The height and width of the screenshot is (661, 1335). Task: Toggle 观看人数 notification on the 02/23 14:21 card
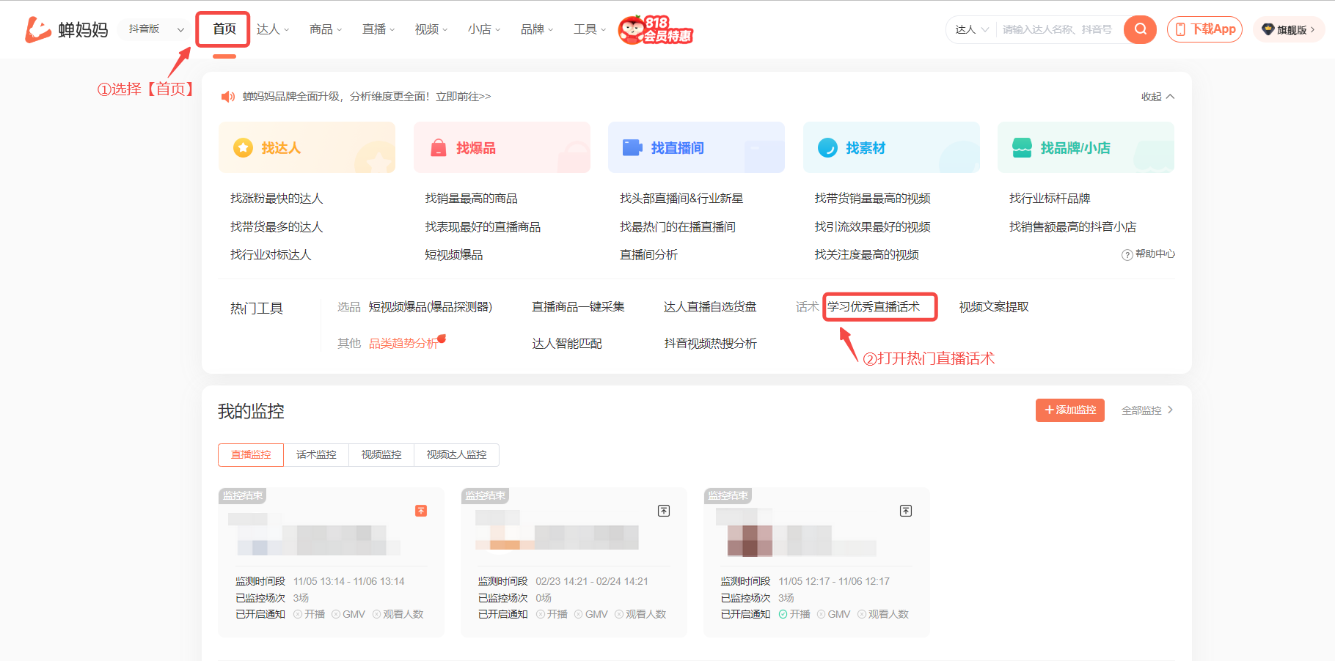[641, 614]
